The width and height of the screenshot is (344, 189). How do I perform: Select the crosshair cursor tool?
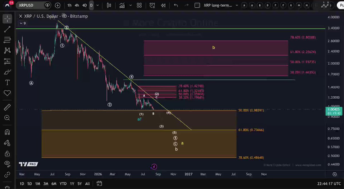pyautogui.click(x=7, y=19)
